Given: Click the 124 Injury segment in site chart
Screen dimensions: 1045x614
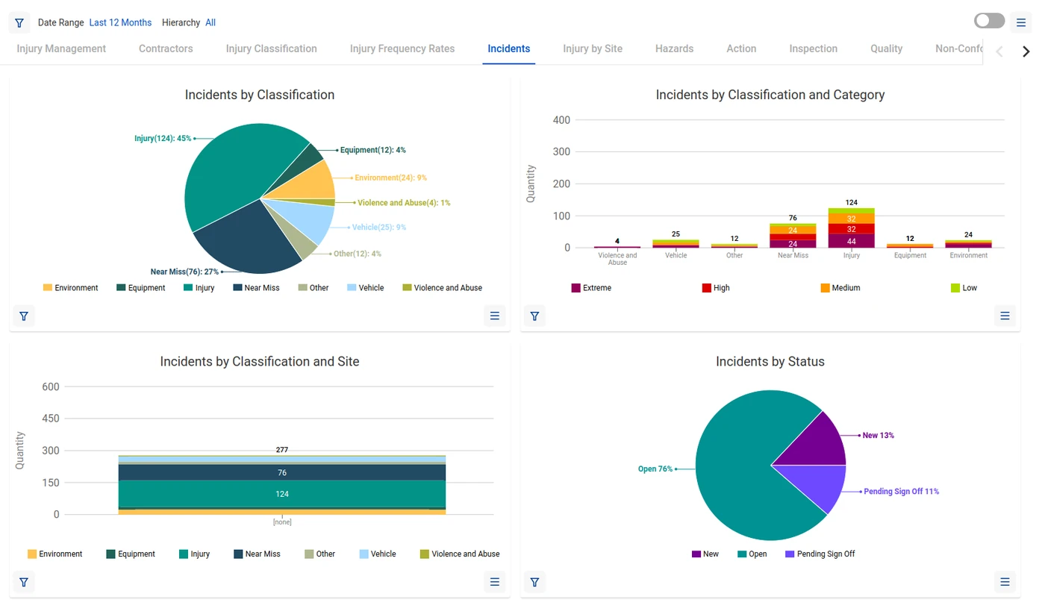Looking at the screenshot, I should 282,494.
